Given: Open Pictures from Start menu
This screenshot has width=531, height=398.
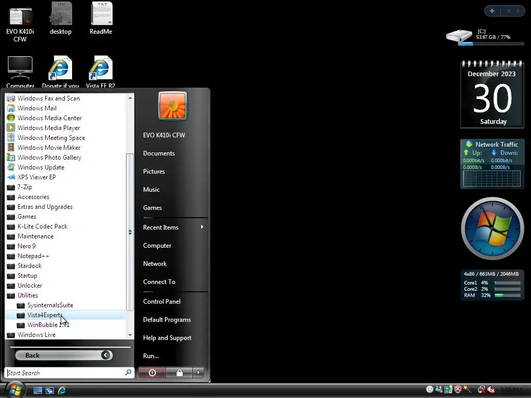Looking at the screenshot, I should 153,172.
